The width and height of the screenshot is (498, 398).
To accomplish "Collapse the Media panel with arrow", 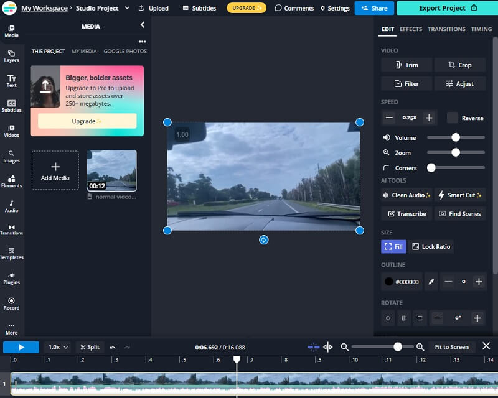I will click(143, 25).
